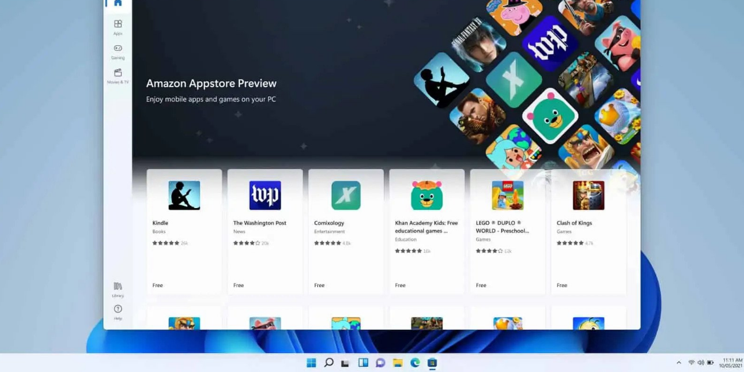Open Khan Academy Kids app title
The width and height of the screenshot is (744, 372).
click(427, 227)
